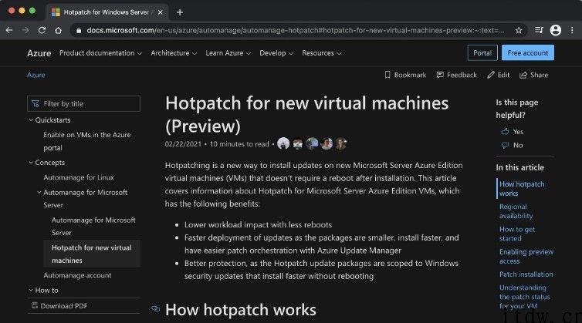Jump to Enabling preview access section

click(526, 256)
